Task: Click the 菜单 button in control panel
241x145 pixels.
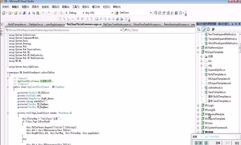Action: (218, 143)
